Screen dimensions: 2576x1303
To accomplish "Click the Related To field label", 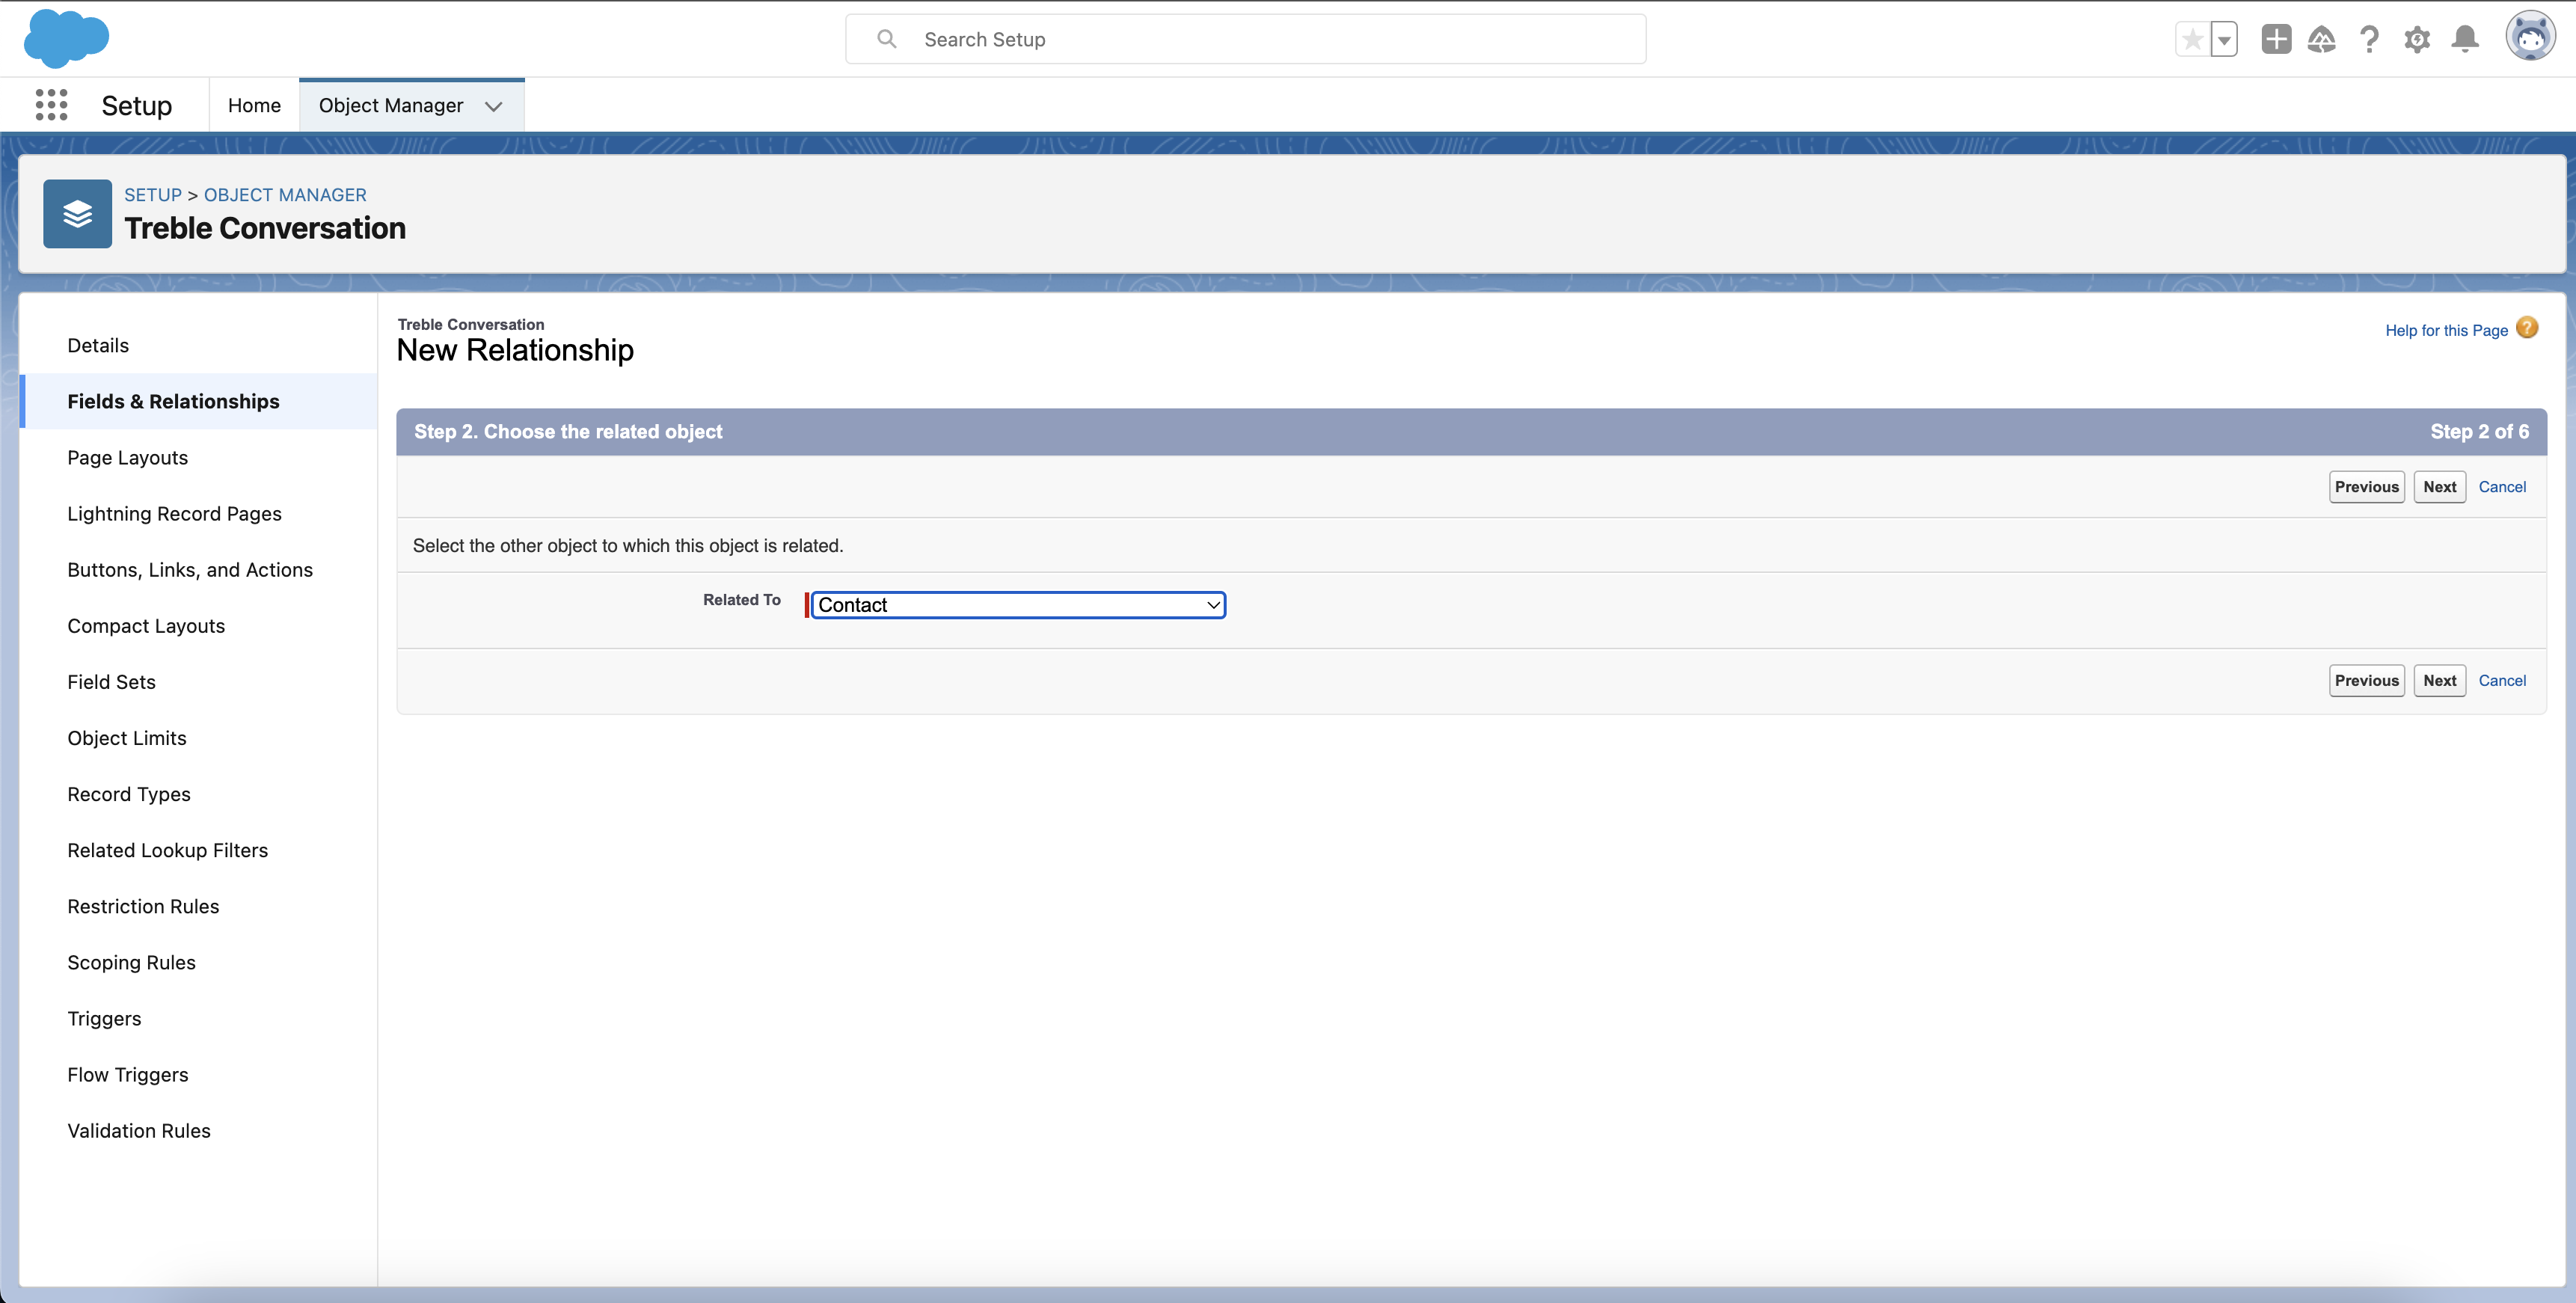I will pos(741,600).
